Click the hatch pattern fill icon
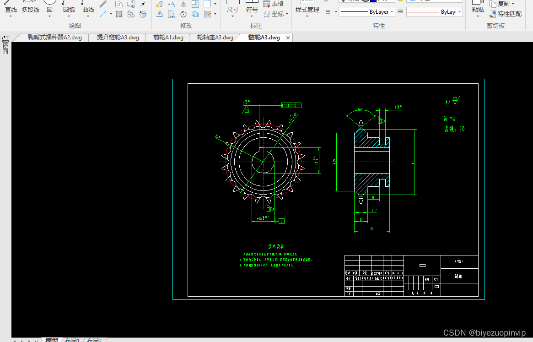 point(118,14)
